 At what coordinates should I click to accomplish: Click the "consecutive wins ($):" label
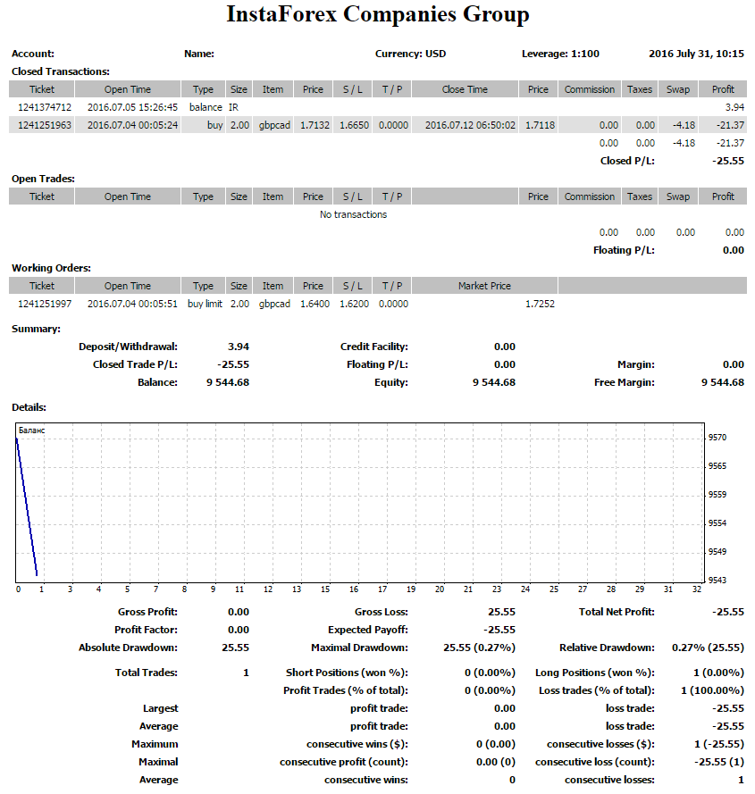(357, 744)
